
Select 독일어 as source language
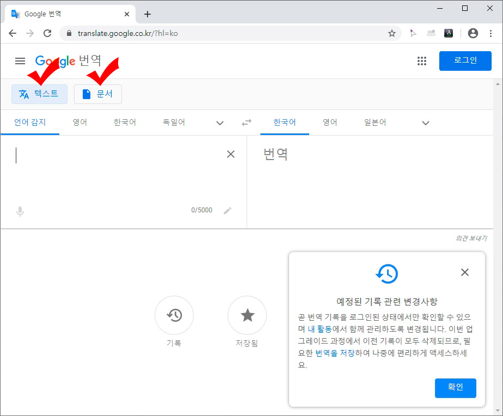pyautogui.click(x=174, y=123)
